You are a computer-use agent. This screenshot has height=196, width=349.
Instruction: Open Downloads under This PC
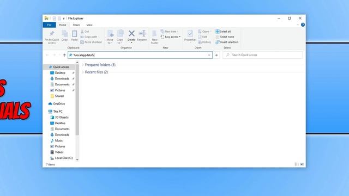62,134
